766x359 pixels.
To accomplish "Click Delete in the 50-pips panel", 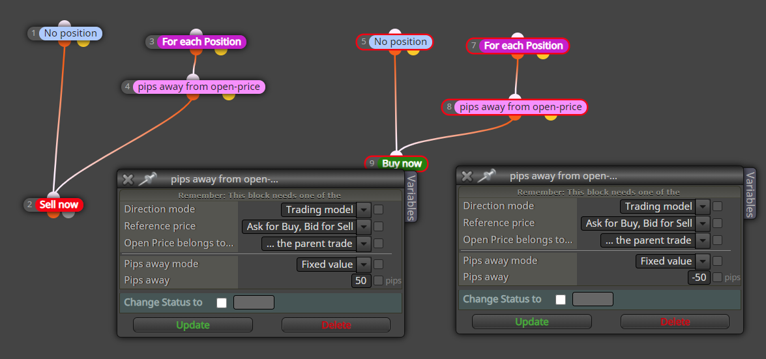I will pos(336,325).
